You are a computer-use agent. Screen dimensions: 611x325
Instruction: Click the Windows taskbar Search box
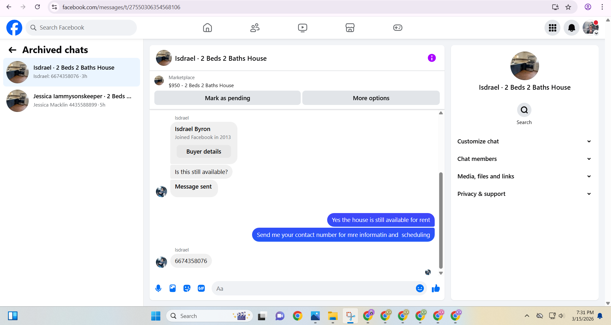point(209,316)
